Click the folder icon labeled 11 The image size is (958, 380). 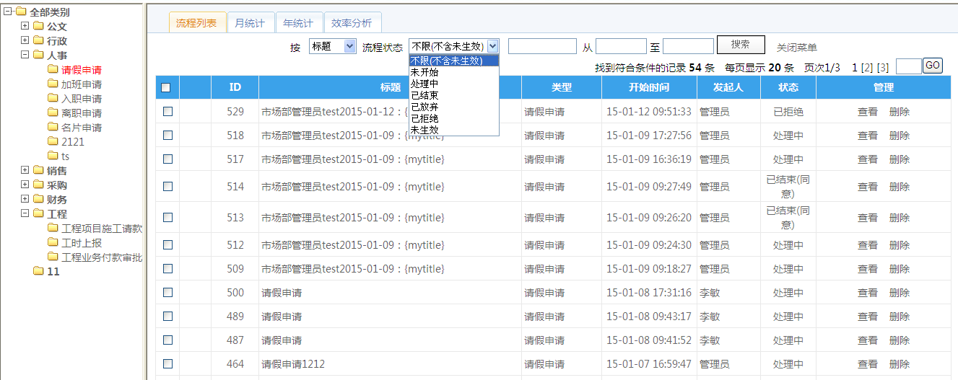point(38,272)
